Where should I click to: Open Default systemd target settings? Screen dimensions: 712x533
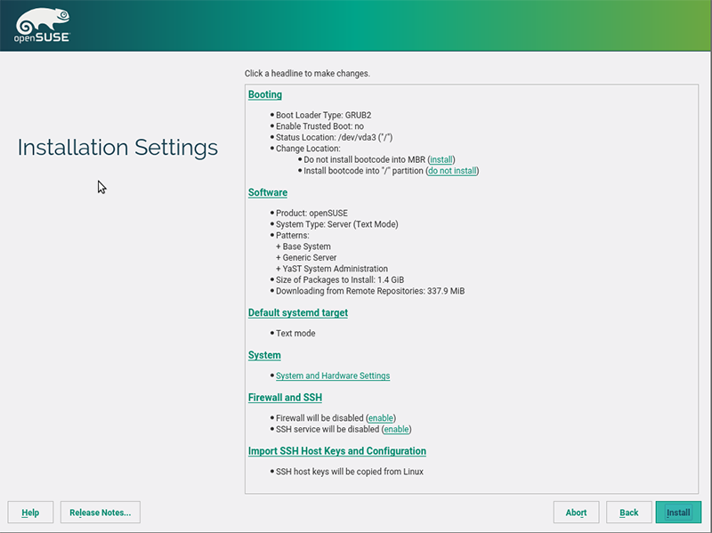[297, 312]
